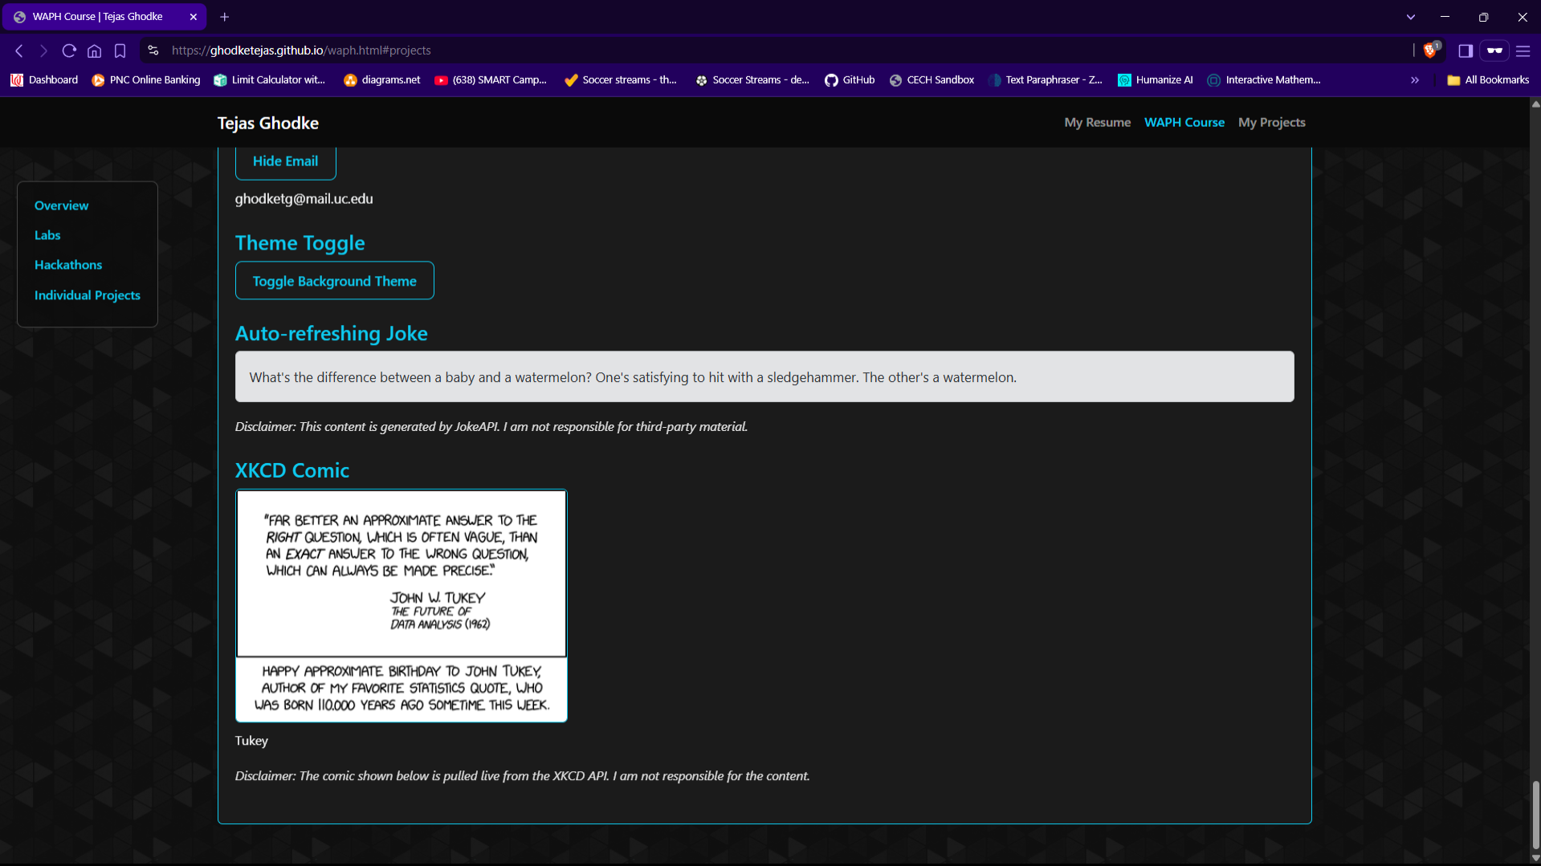The image size is (1541, 866).
Task: Click the ghodketg@mail.uc.edu email text
Action: coord(304,199)
